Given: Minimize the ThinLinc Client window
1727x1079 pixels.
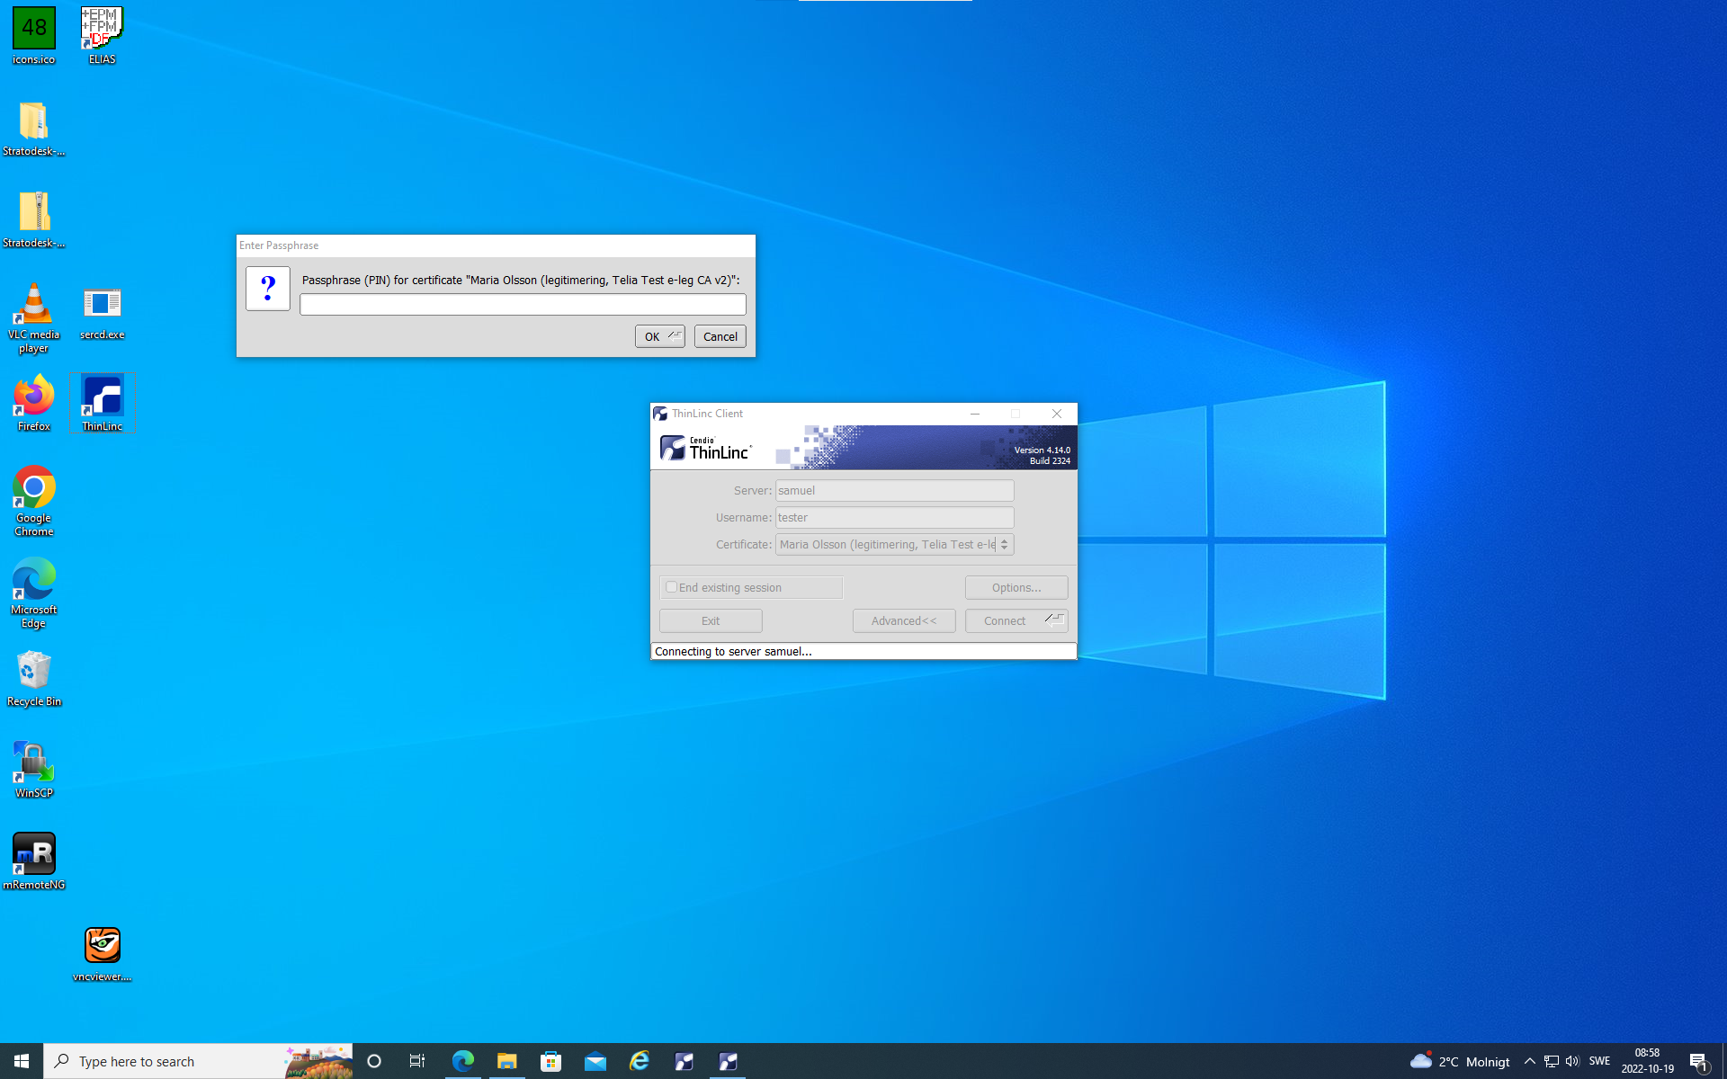Looking at the screenshot, I should point(975,414).
